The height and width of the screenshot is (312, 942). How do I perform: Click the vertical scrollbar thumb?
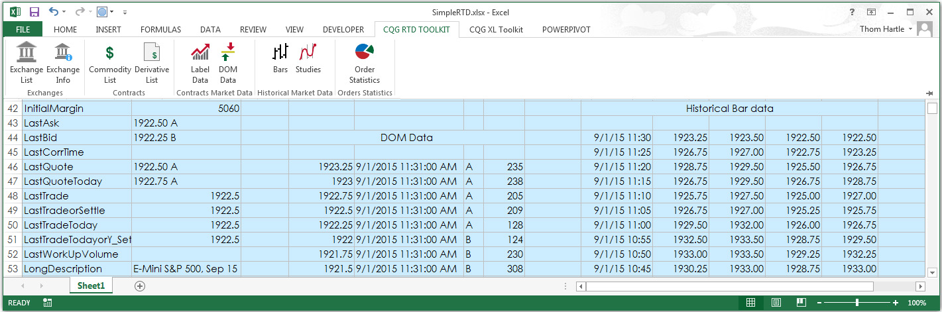[x=932, y=109]
